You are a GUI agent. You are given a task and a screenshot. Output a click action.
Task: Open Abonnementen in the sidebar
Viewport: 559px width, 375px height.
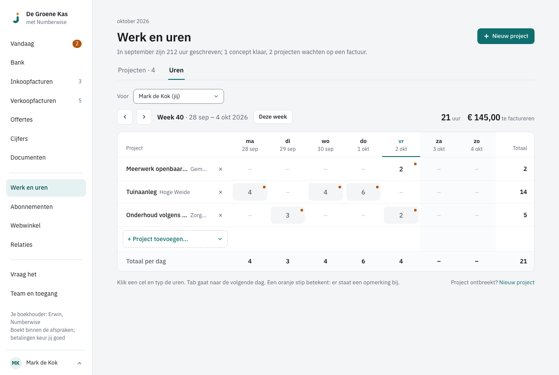(x=46, y=207)
